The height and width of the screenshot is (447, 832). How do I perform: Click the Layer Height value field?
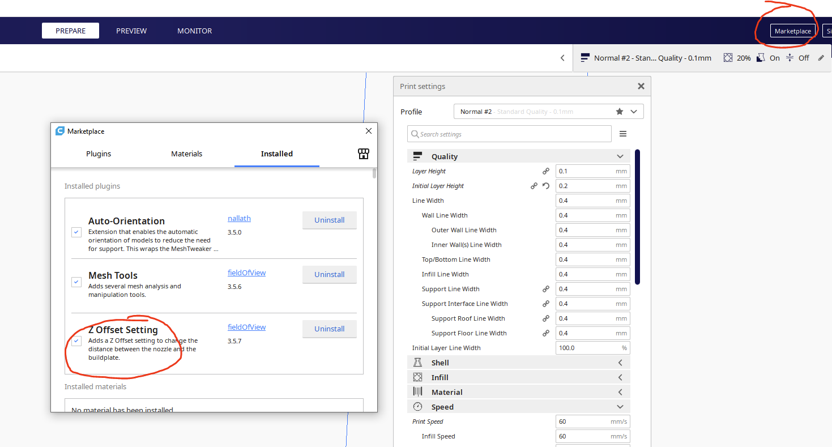pos(592,171)
